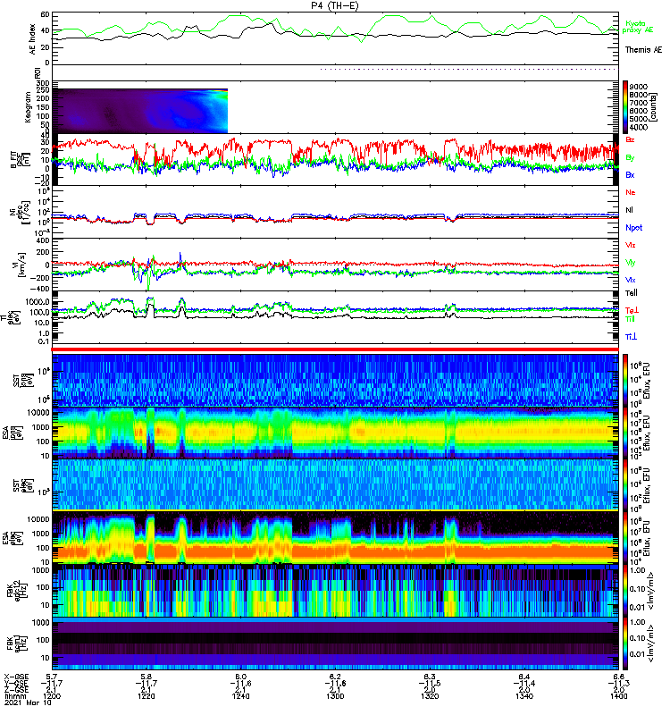Click the dotted ROI indicator line
Image resolution: width=670 pixels, height=715 pixels.
tap(468, 70)
